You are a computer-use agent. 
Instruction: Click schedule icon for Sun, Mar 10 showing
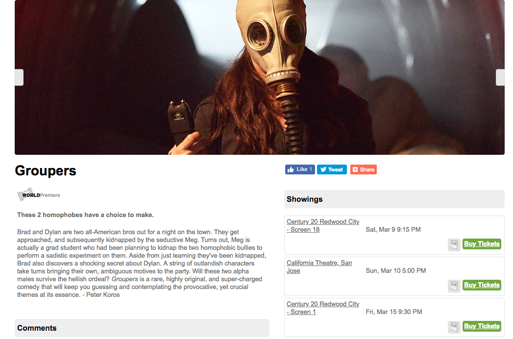click(454, 286)
